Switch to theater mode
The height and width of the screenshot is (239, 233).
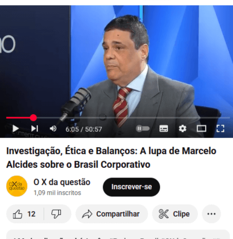[x=202, y=129]
